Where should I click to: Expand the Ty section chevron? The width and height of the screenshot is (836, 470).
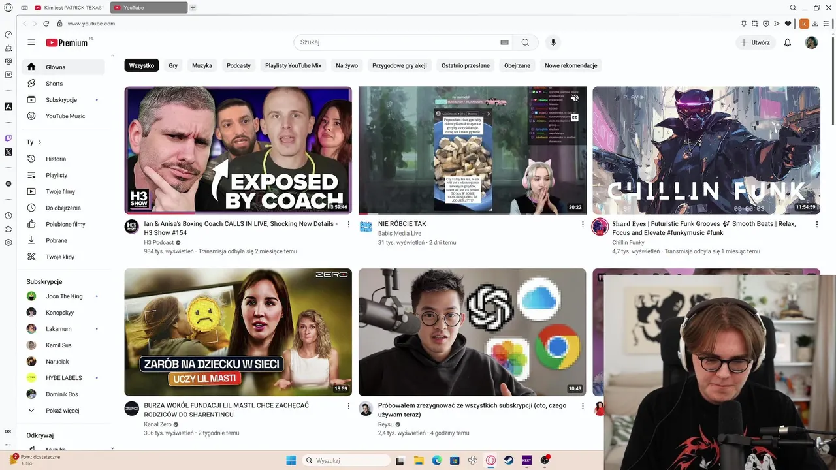click(x=39, y=142)
